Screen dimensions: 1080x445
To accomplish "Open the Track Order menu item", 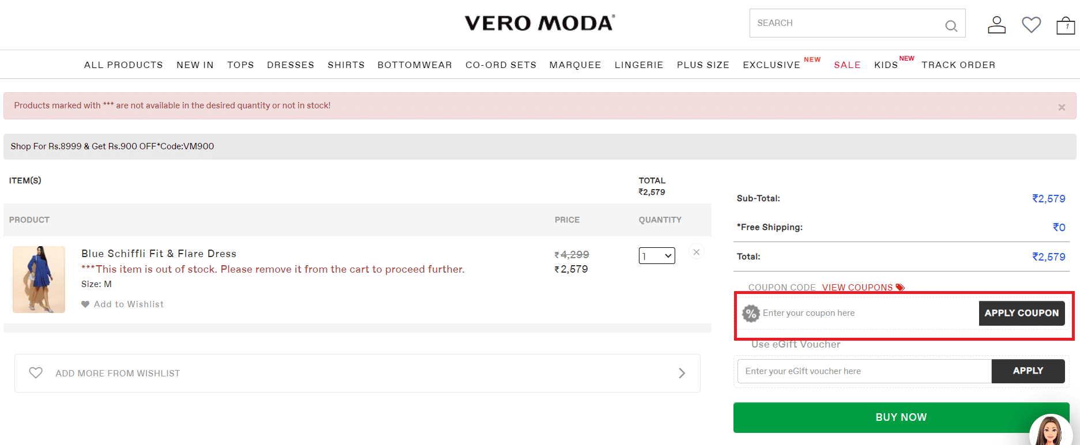I will 958,65.
